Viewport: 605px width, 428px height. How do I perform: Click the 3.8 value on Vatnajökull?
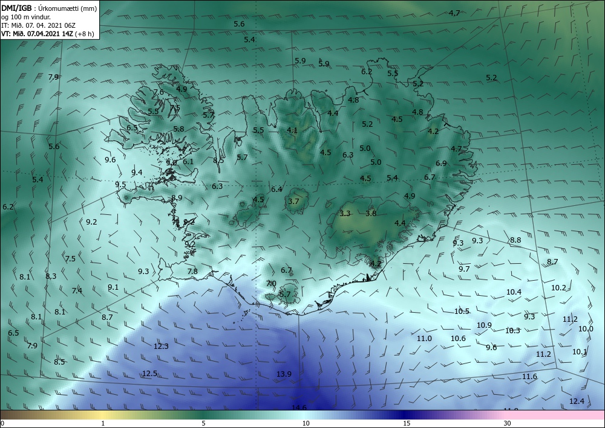coord(371,213)
